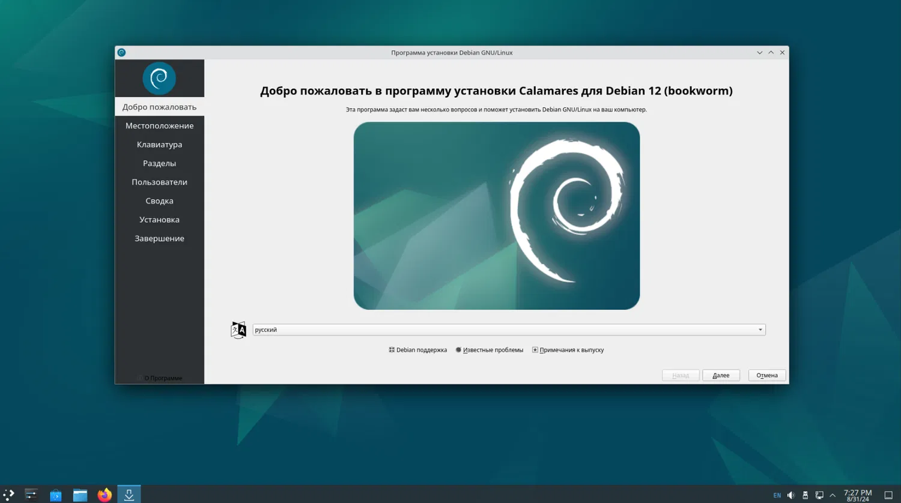Click the language translation icon
The width and height of the screenshot is (901, 503).
pos(238,330)
